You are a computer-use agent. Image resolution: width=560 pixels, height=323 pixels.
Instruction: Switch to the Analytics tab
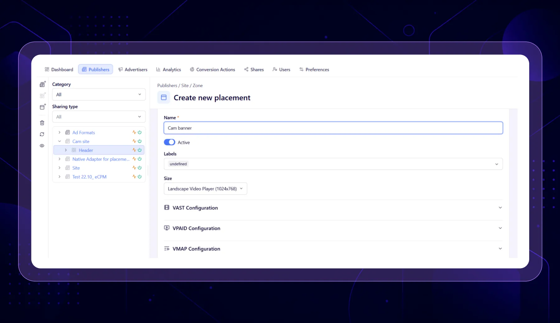coord(168,69)
